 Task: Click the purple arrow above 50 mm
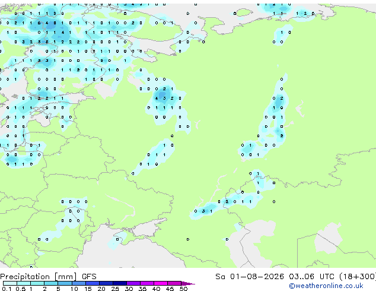[188, 283]
